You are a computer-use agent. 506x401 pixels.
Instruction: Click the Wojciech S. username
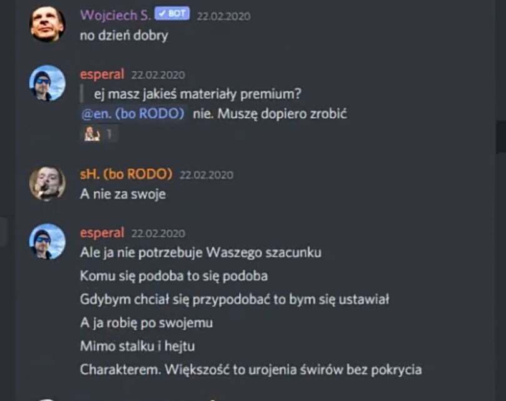(x=116, y=15)
